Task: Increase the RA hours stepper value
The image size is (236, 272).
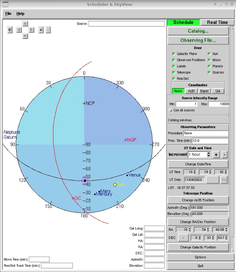Action: (190, 229)
